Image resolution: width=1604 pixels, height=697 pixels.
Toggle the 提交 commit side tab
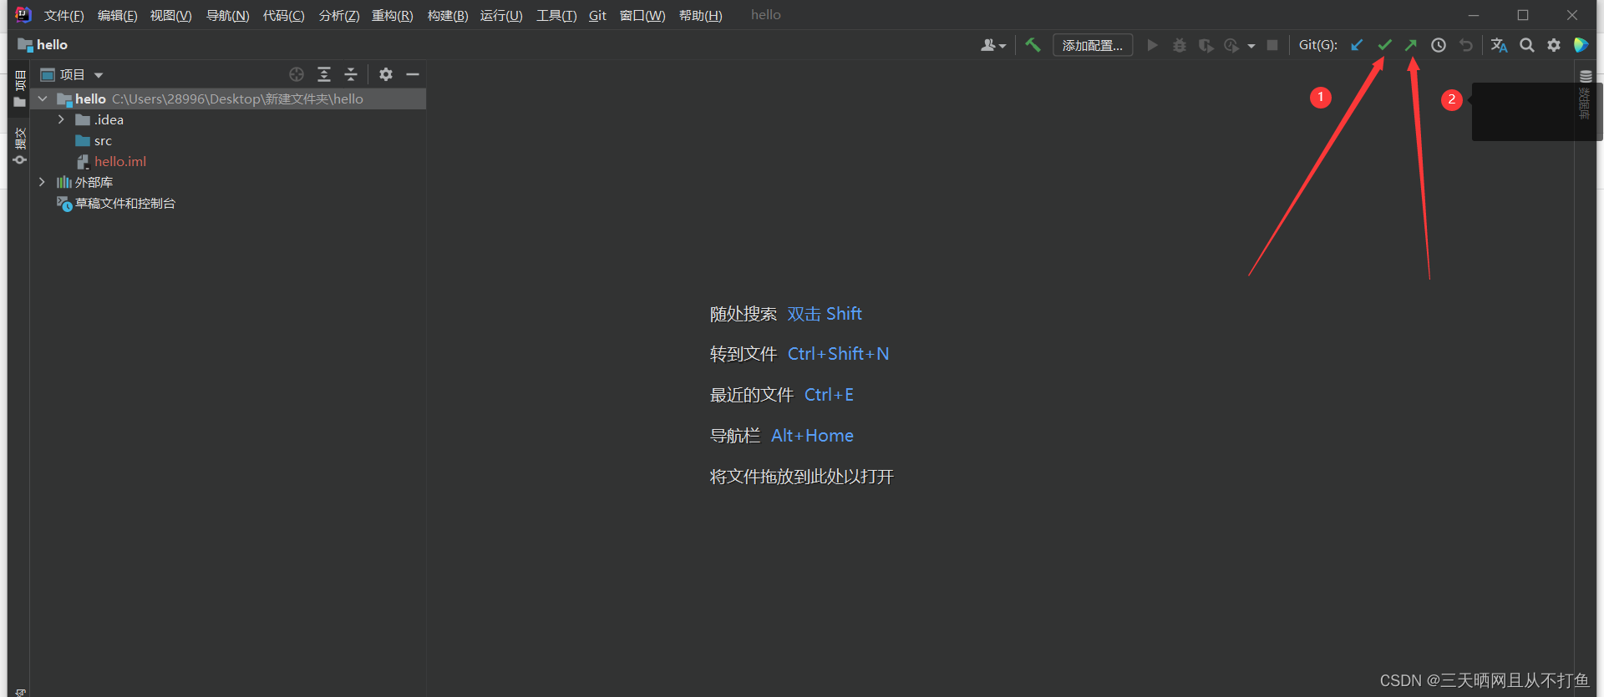20,146
